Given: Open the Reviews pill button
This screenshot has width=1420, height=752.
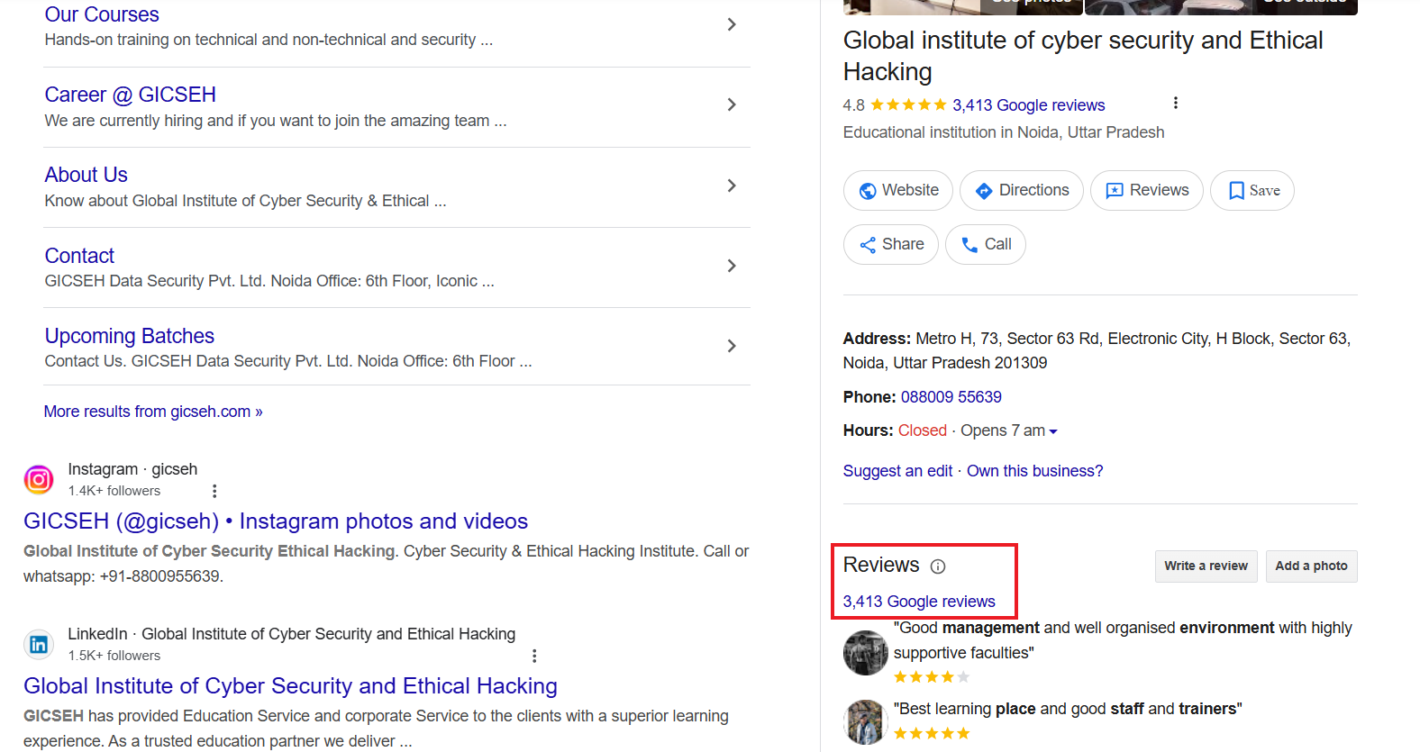Looking at the screenshot, I should coord(1146,191).
